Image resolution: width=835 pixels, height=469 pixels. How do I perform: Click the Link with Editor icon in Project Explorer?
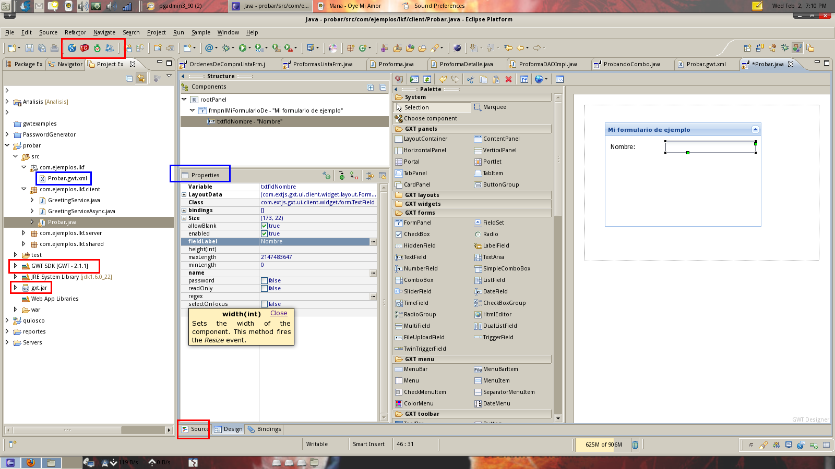click(141, 78)
